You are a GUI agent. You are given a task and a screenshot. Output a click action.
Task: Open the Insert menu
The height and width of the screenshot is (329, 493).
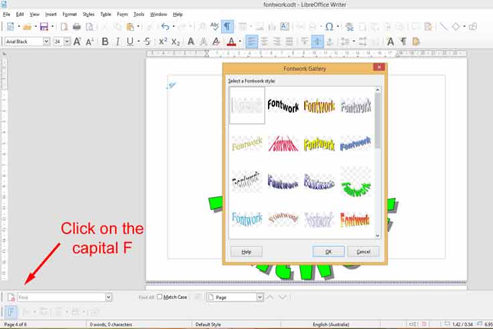click(51, 14)
